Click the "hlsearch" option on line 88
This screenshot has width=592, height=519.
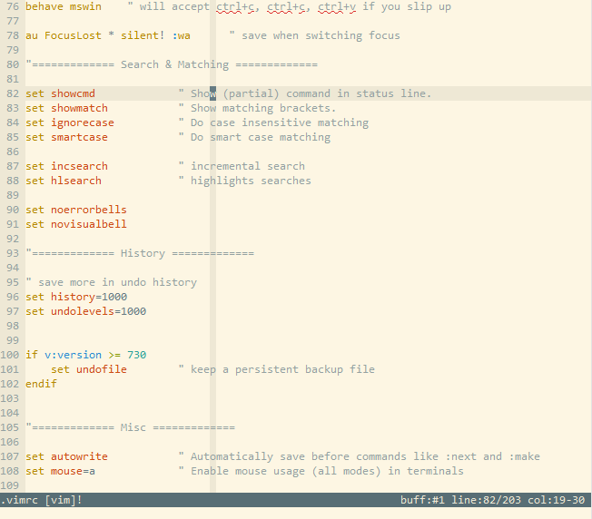coord(75,181)
